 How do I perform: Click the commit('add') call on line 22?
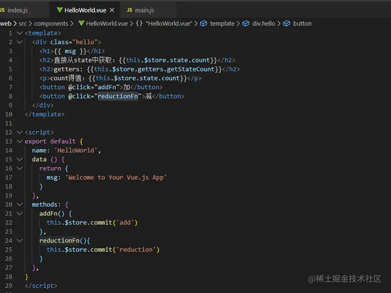[x=114, y=222]
